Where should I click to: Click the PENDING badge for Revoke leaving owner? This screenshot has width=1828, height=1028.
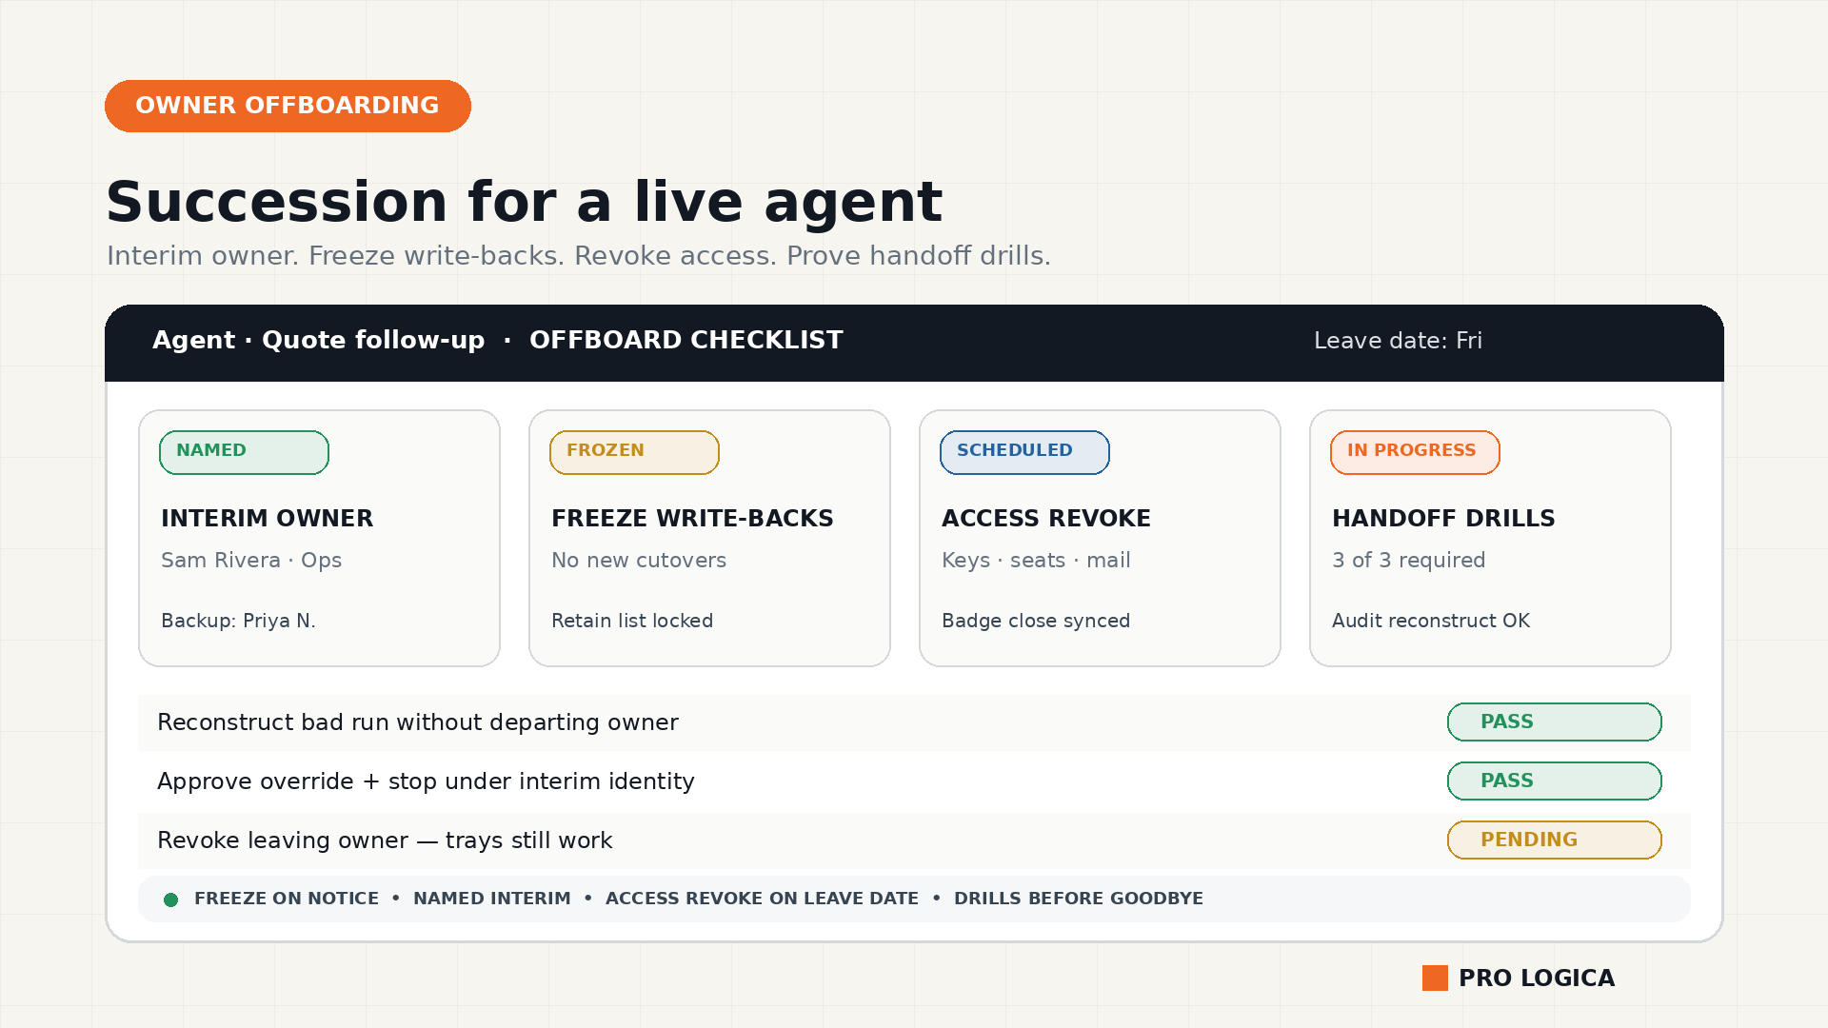[x=1555, y=840]
